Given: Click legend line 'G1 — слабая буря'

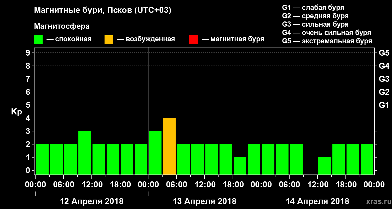Looking at the screenshot, I should click(x=313, y=8).
